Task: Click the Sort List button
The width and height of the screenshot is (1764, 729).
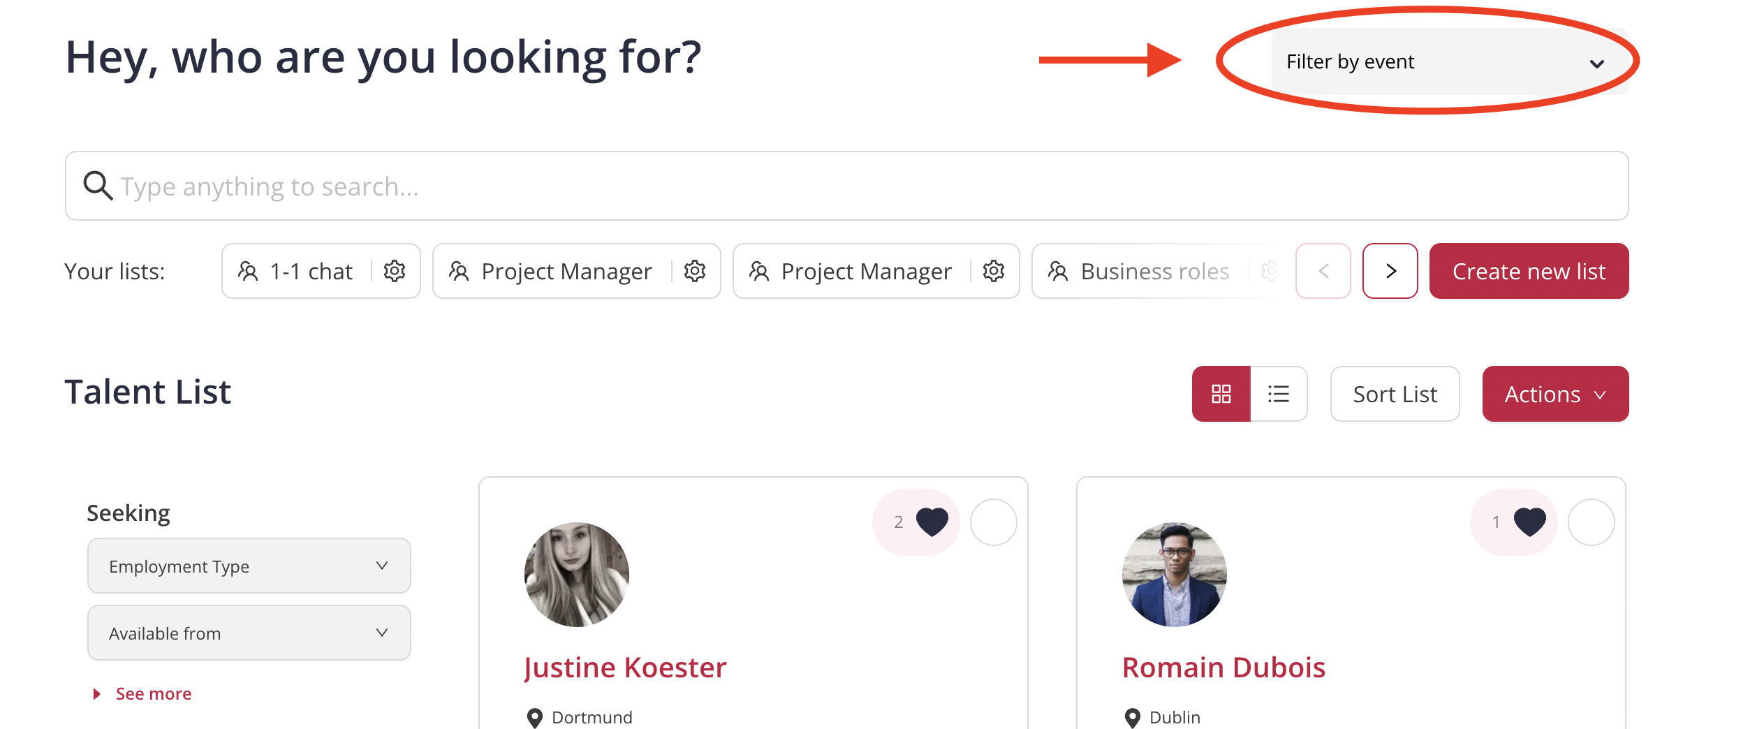Action: [x=1395, y=394]
